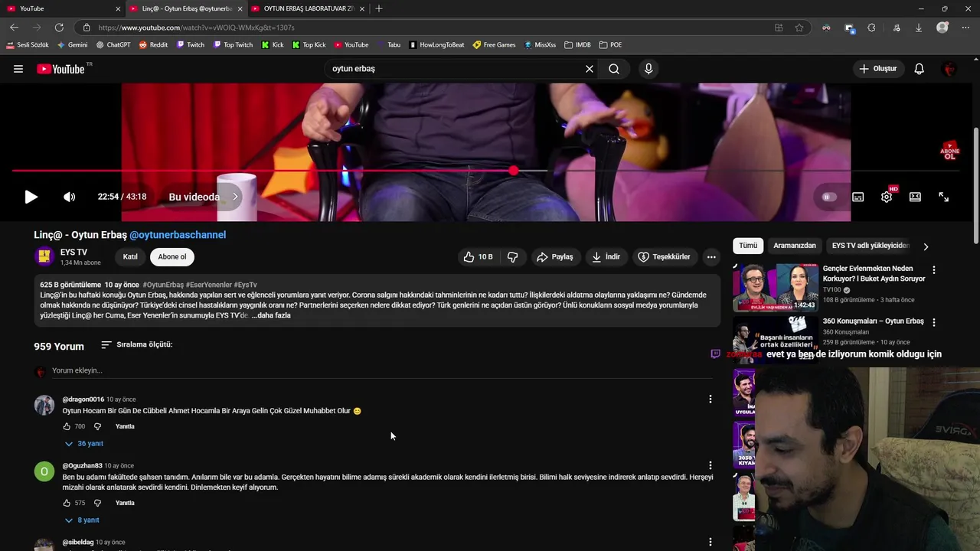Image resolution: width=980 pixels, height=551 pixels.
Task: Like the video with 10 B likes
Action: [x=479, y=257]
